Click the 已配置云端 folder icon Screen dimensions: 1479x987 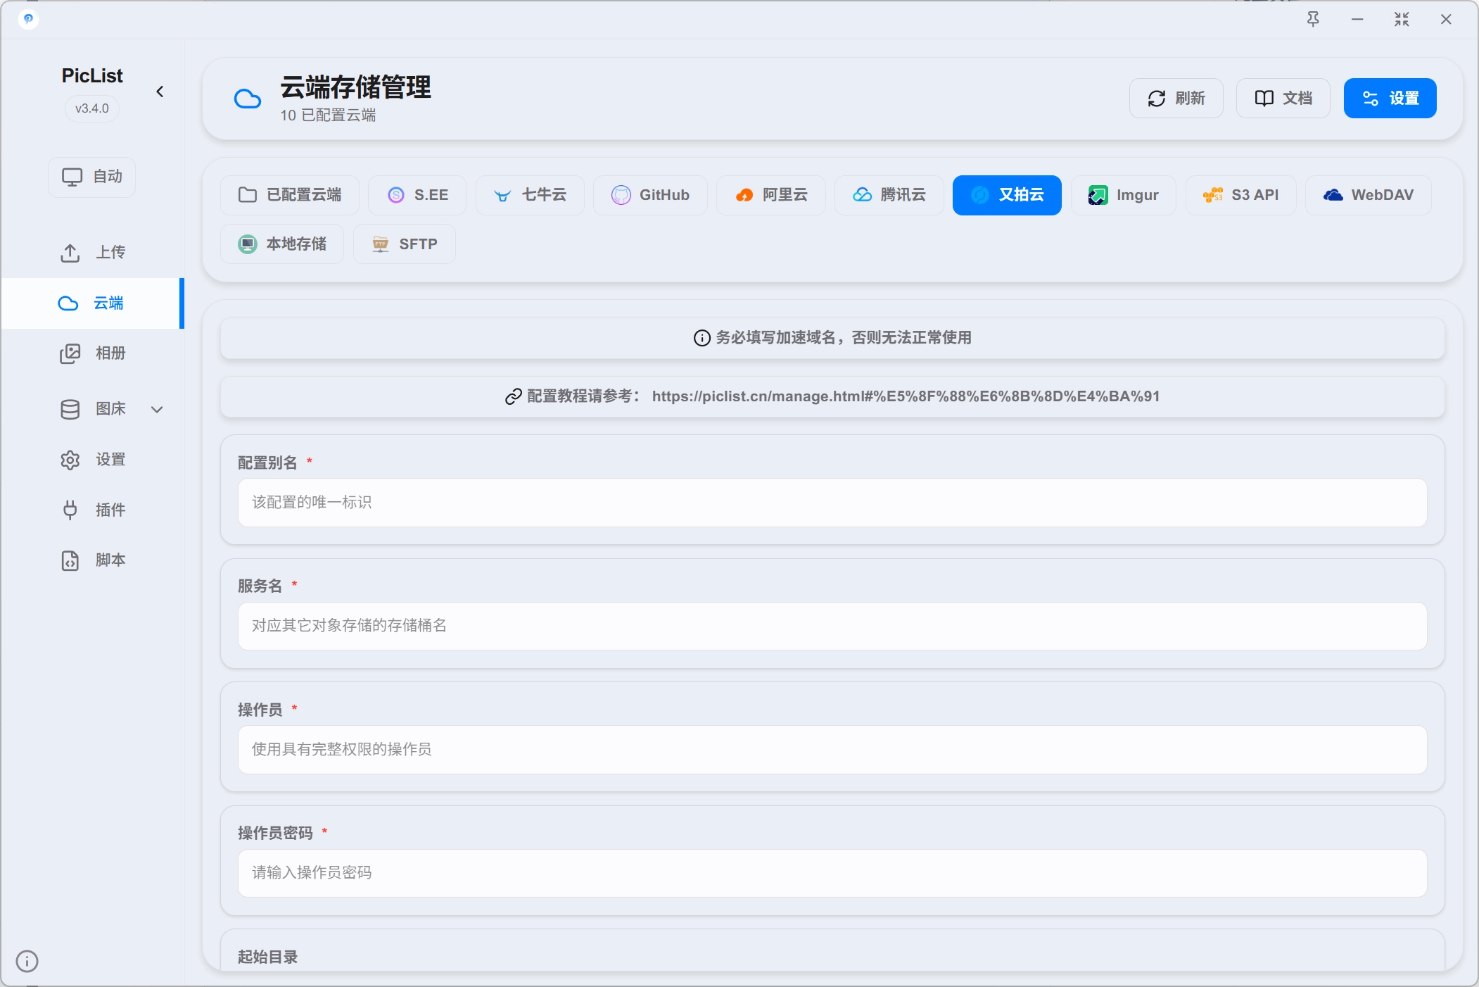point(248,195)
